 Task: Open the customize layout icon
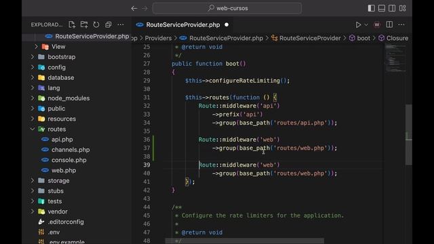pos(402,8)
